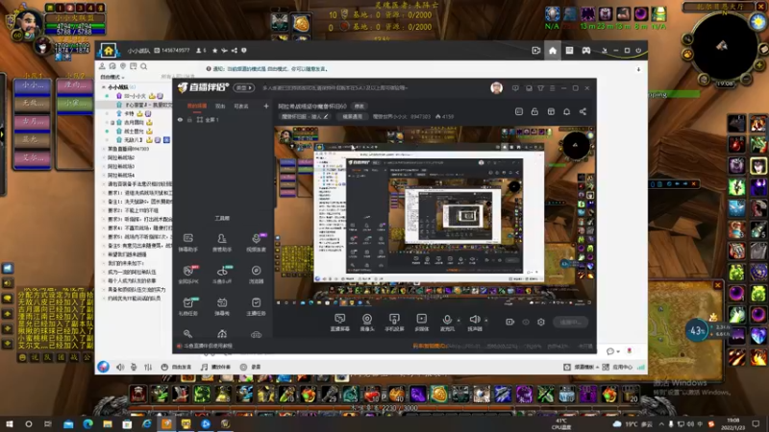Open the 礼物任务 tool
Screen dimensions: 769x432
coord(188,306)
